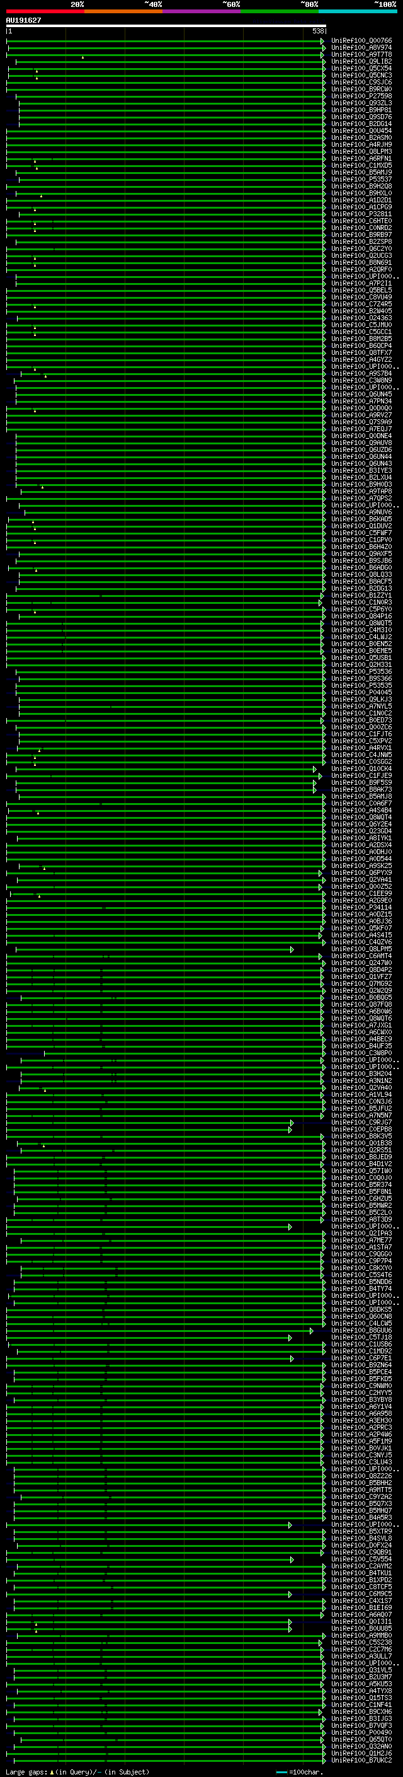
Task: Select the UniRef100_C5S238 label
Action: click(x=361, y=1643)
